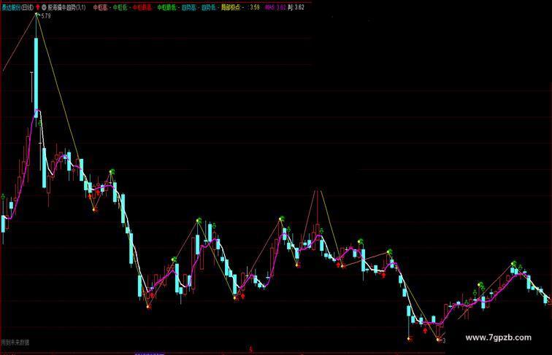This screenshot has width=552, height=355.
Task: Click the tallest cyan candlestick below the 5.79 peak
Action: pos(36,77)
